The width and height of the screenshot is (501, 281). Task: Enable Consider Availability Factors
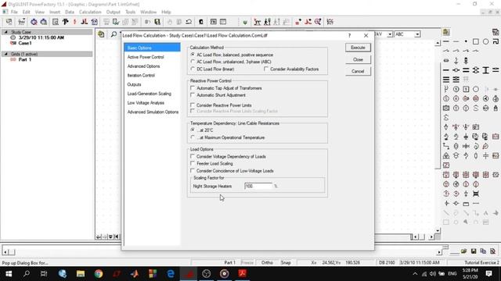point(291,69)
